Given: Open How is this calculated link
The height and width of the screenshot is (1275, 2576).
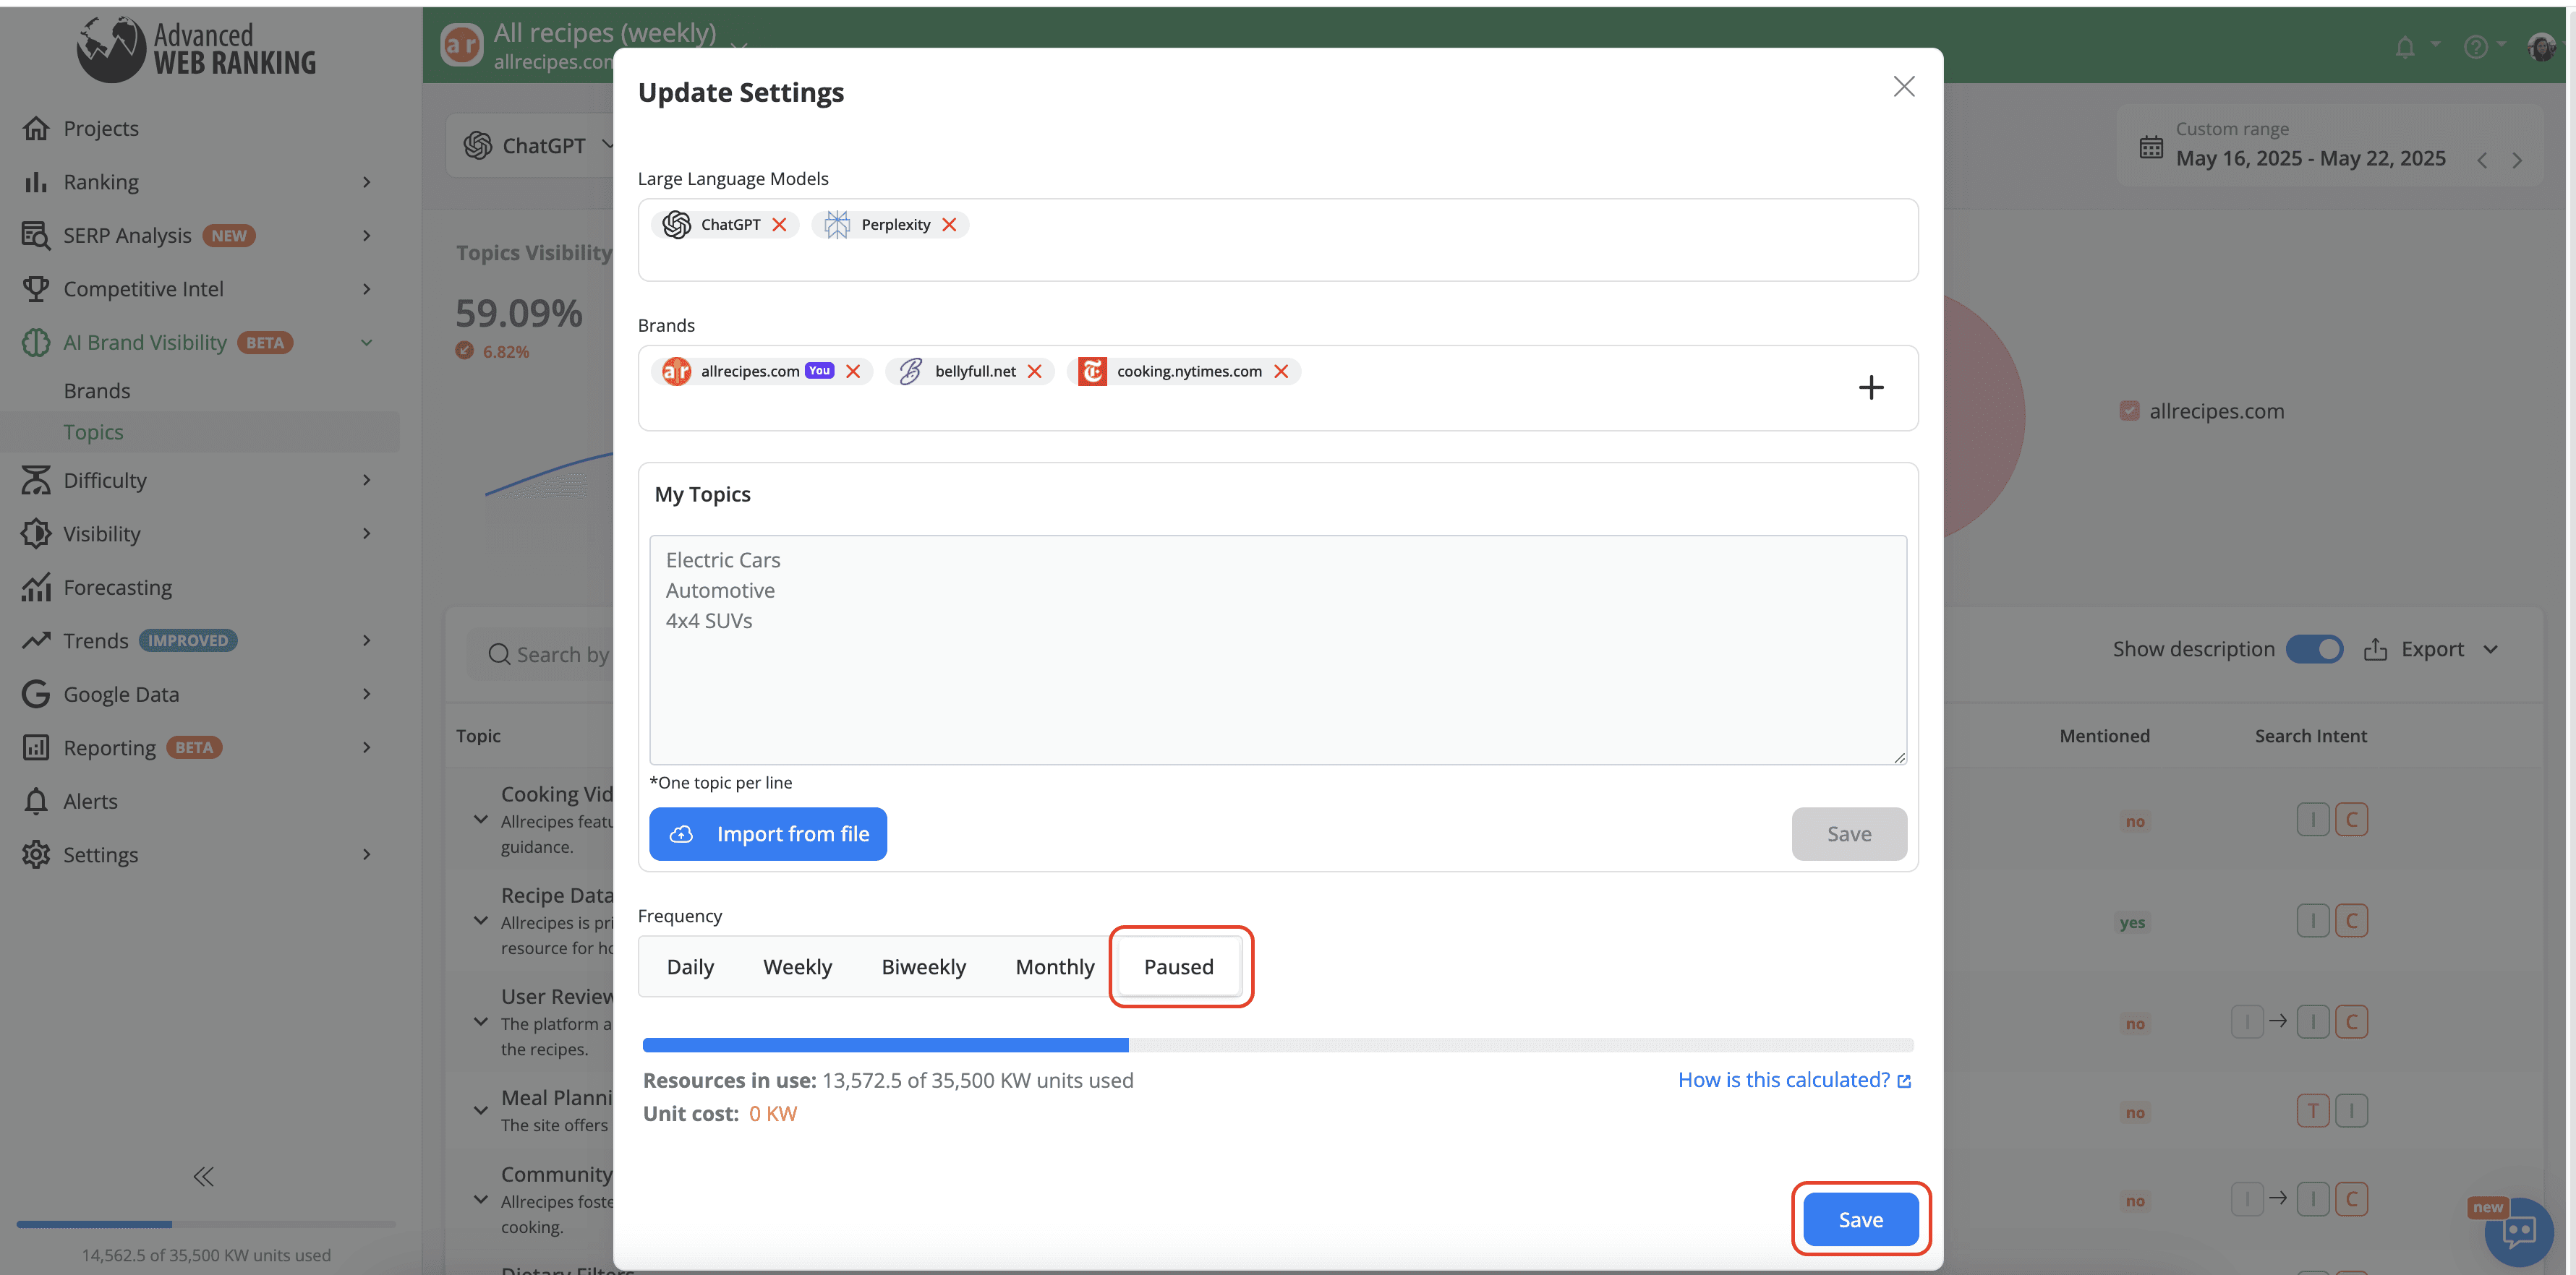Looking at the screenshot, I should click(1794, 1080).
